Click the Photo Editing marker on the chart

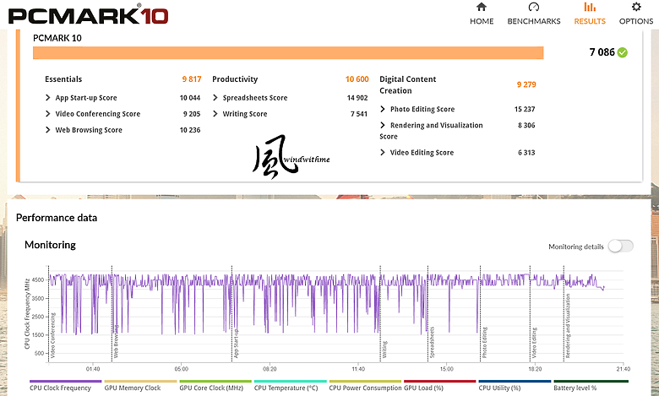[x=485, y=342]
